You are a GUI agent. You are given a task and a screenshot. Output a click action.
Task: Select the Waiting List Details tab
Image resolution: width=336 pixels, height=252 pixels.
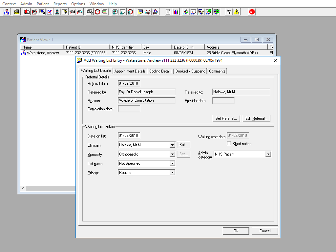(x=96, y=71)
